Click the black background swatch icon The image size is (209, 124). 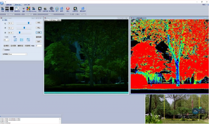(12, 9)
